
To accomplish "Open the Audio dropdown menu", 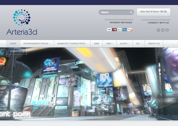I will click(x=125, y=43).
